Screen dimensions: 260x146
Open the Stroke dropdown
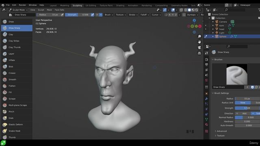click(133, 15)
